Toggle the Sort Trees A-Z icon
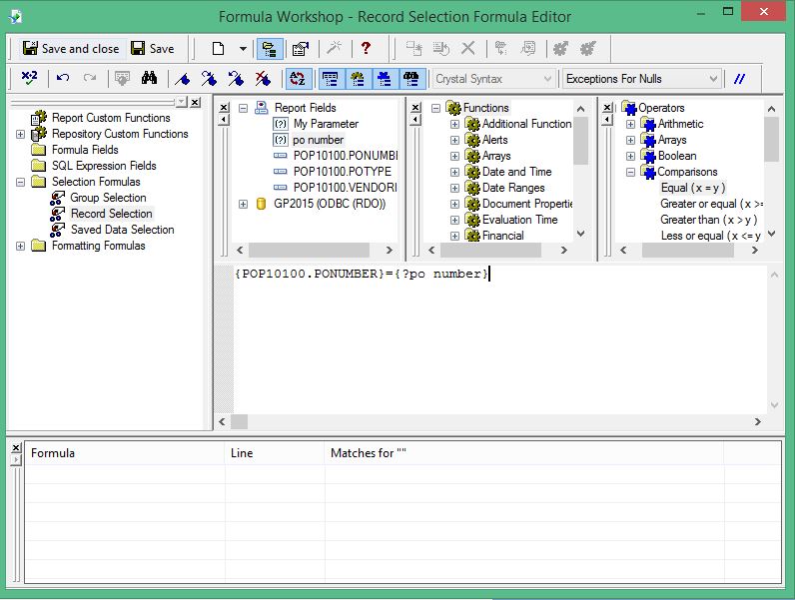The height and width of the screenshot is (600, 795). (297, 79)
